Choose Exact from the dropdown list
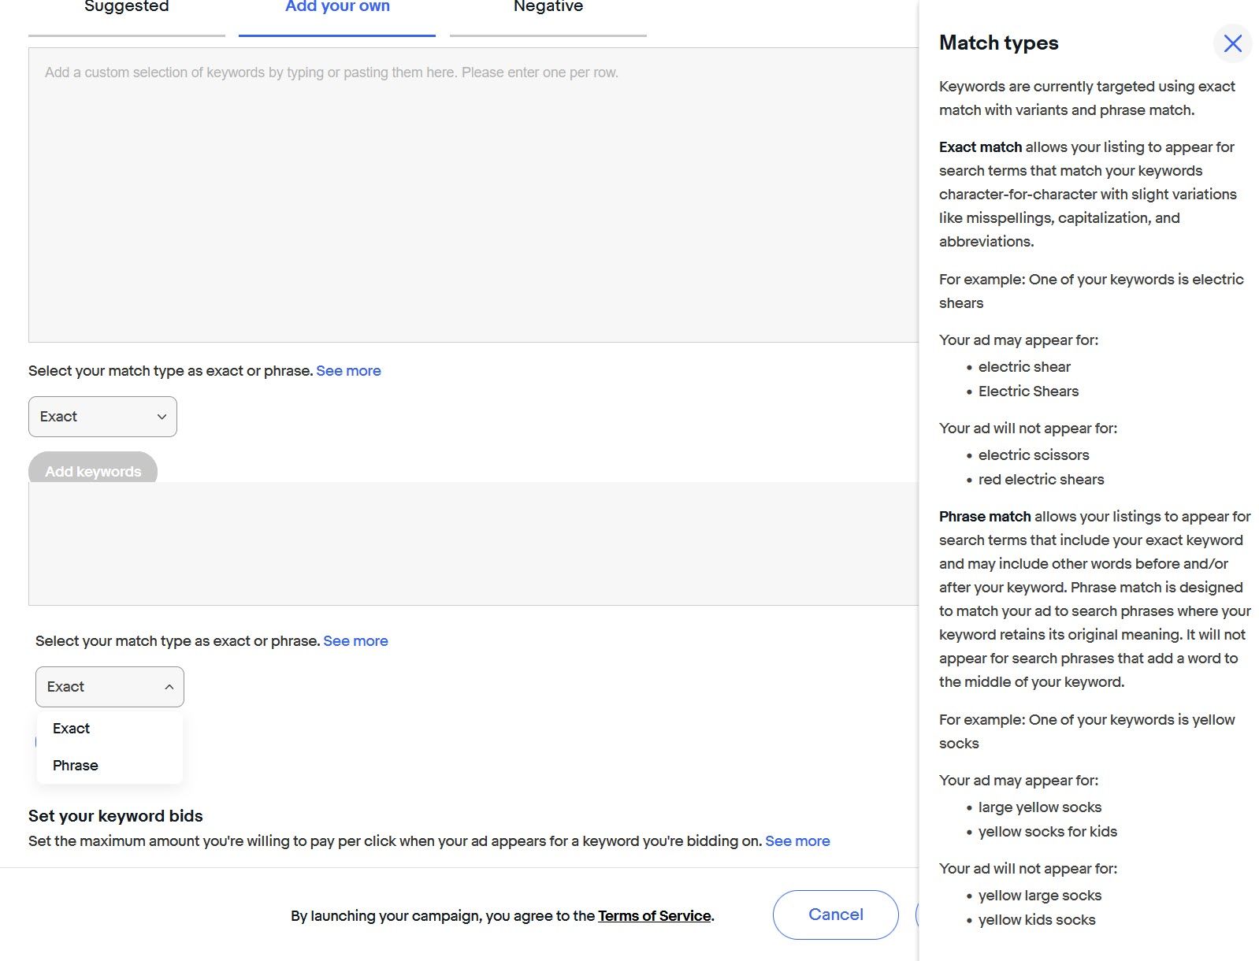1259x961 pixels. tap(72, 729)
